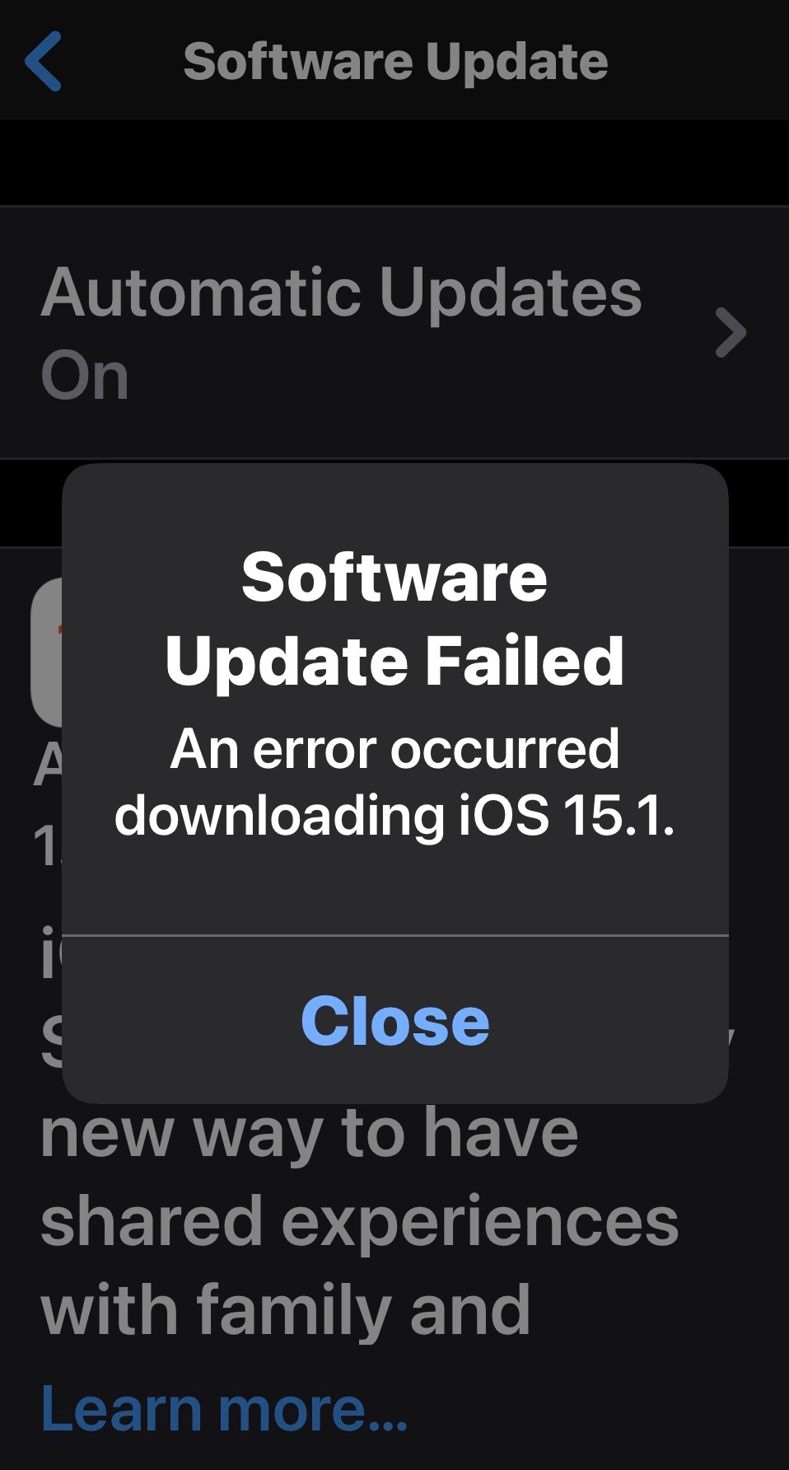789x1470 pixels.
Task: Select the 'An error occurred' message line
Action: (394, 749)
